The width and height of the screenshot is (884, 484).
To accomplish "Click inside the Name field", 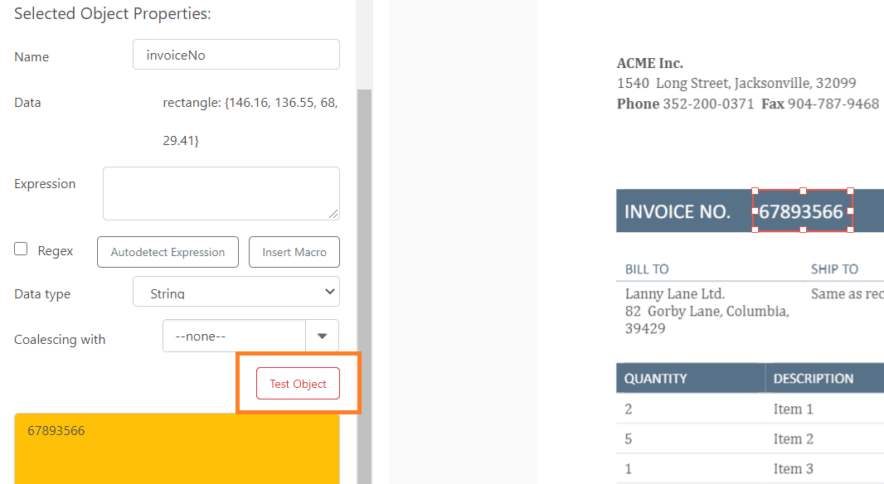I will pos(236,54).
